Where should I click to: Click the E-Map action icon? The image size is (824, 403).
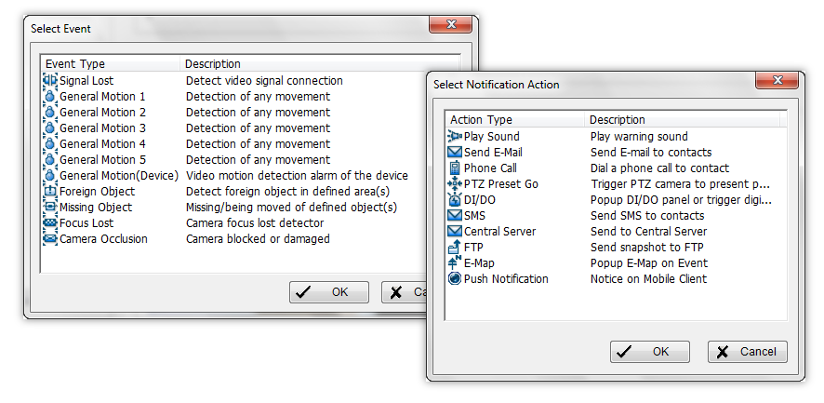coord(455,263)
